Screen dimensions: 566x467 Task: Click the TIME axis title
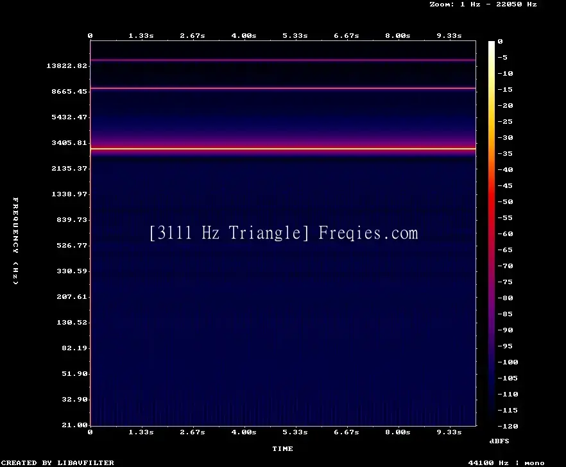coord(282,448)
